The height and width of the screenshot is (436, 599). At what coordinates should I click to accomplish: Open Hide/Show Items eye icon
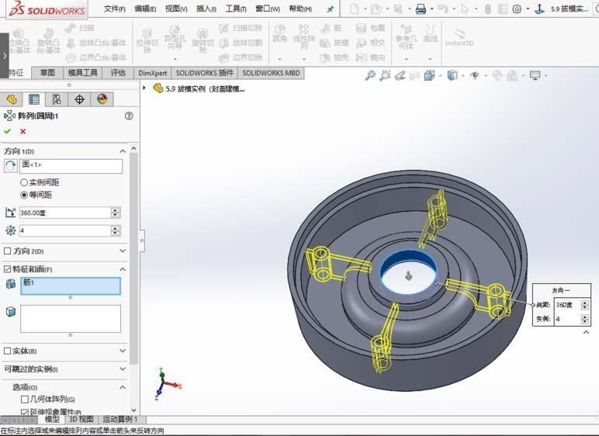[474, 76]
